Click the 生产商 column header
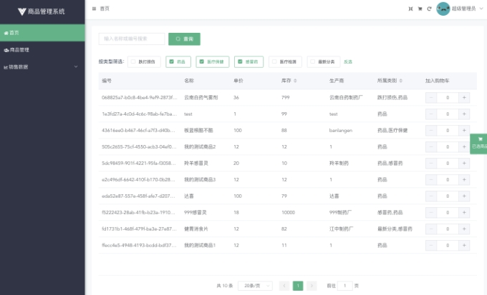The height and width of the screenshot is (295, 487). pos(337,81)
